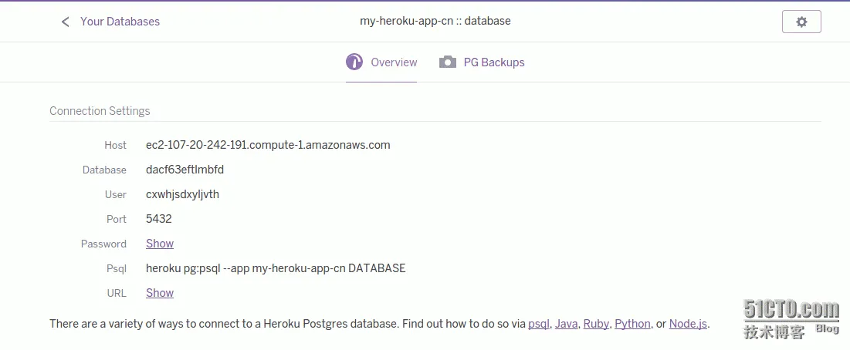Click the PG Backups camera icon

coord(448,62)
